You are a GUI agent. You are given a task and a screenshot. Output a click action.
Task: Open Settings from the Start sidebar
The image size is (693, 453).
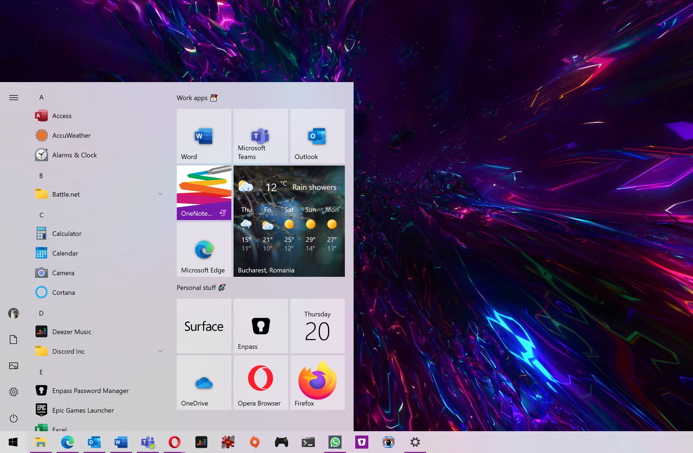13,392
